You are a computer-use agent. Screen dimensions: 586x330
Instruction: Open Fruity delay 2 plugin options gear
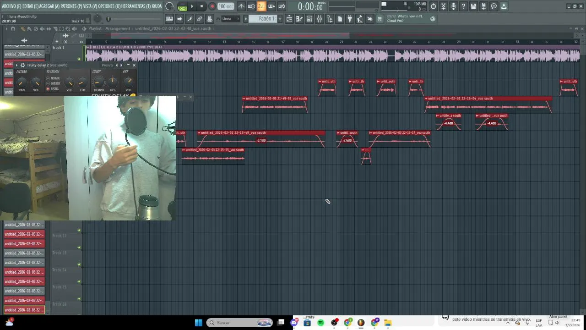click(22, 65)
